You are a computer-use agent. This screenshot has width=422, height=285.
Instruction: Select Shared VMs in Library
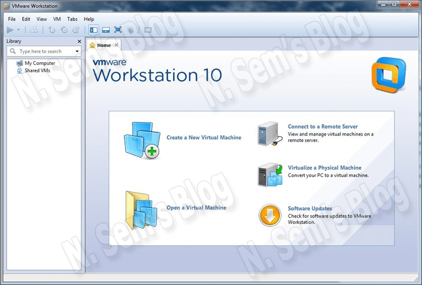37,71
